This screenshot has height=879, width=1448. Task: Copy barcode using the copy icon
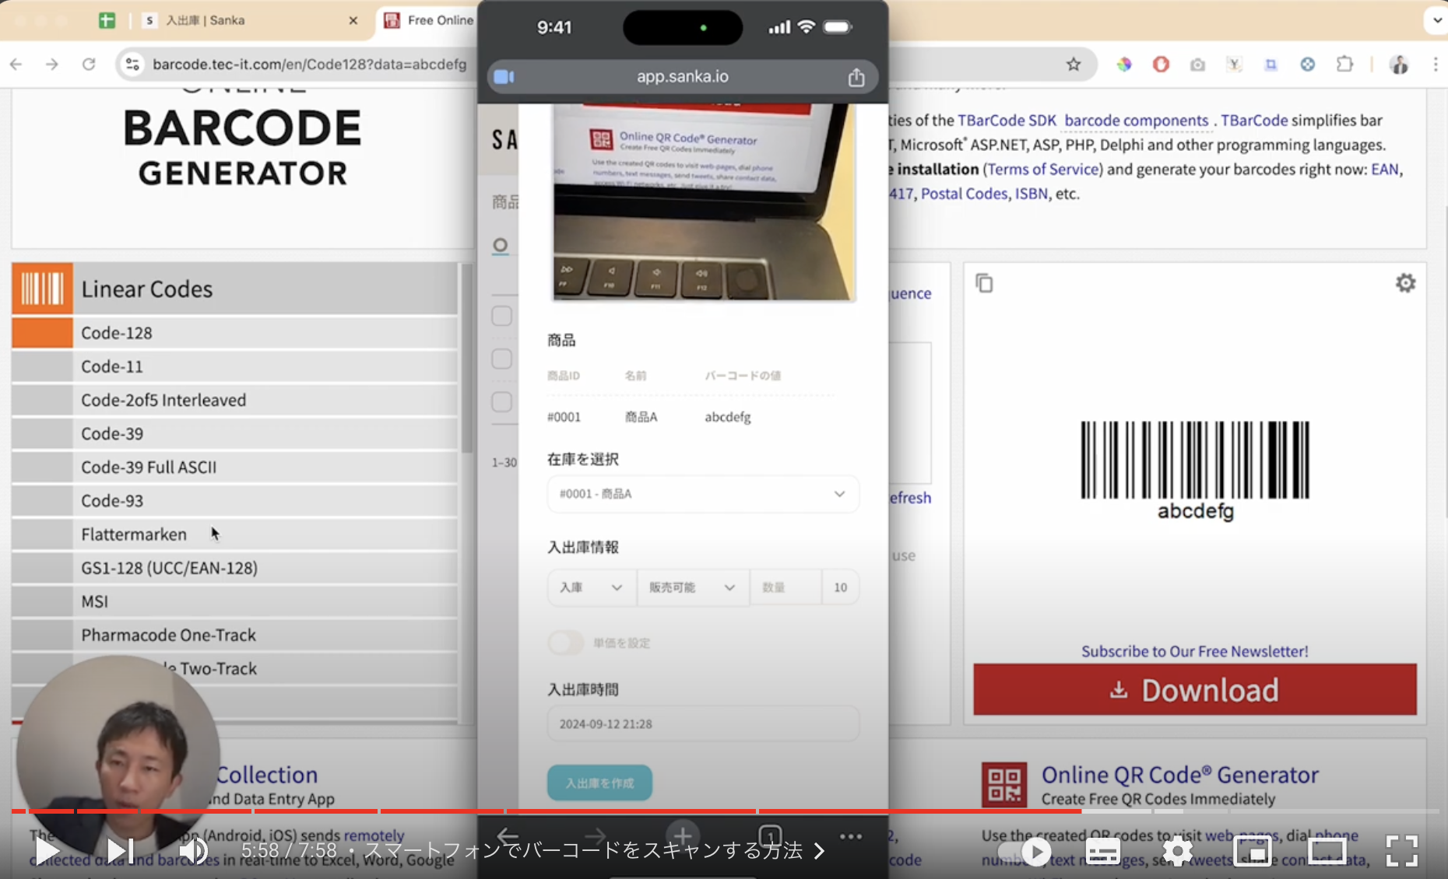(x=984, y=283)
